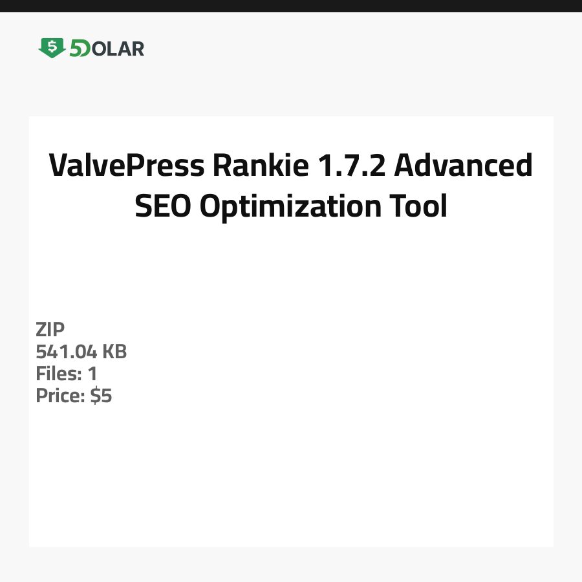This screenshot has height=582, width=582.
Task: Click the ZIP file type label
Action: point(50,330)
